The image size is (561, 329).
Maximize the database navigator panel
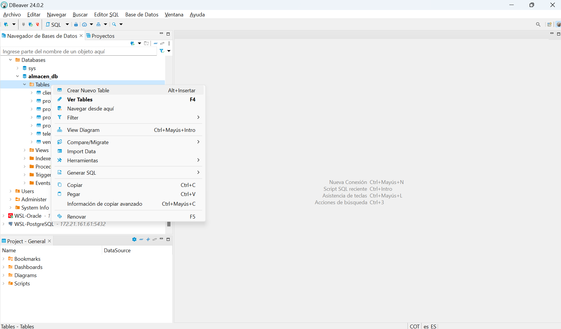[x=168, y=34]
